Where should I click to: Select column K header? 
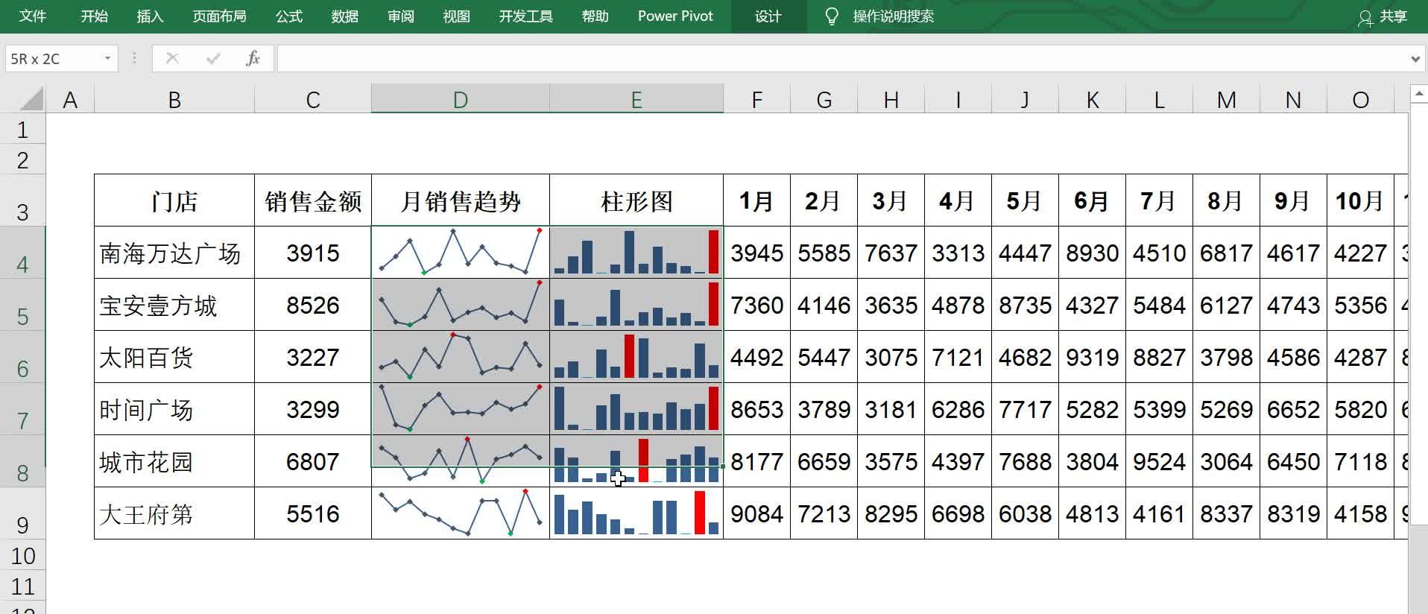pyautogui.click(x=1092, y=99)
